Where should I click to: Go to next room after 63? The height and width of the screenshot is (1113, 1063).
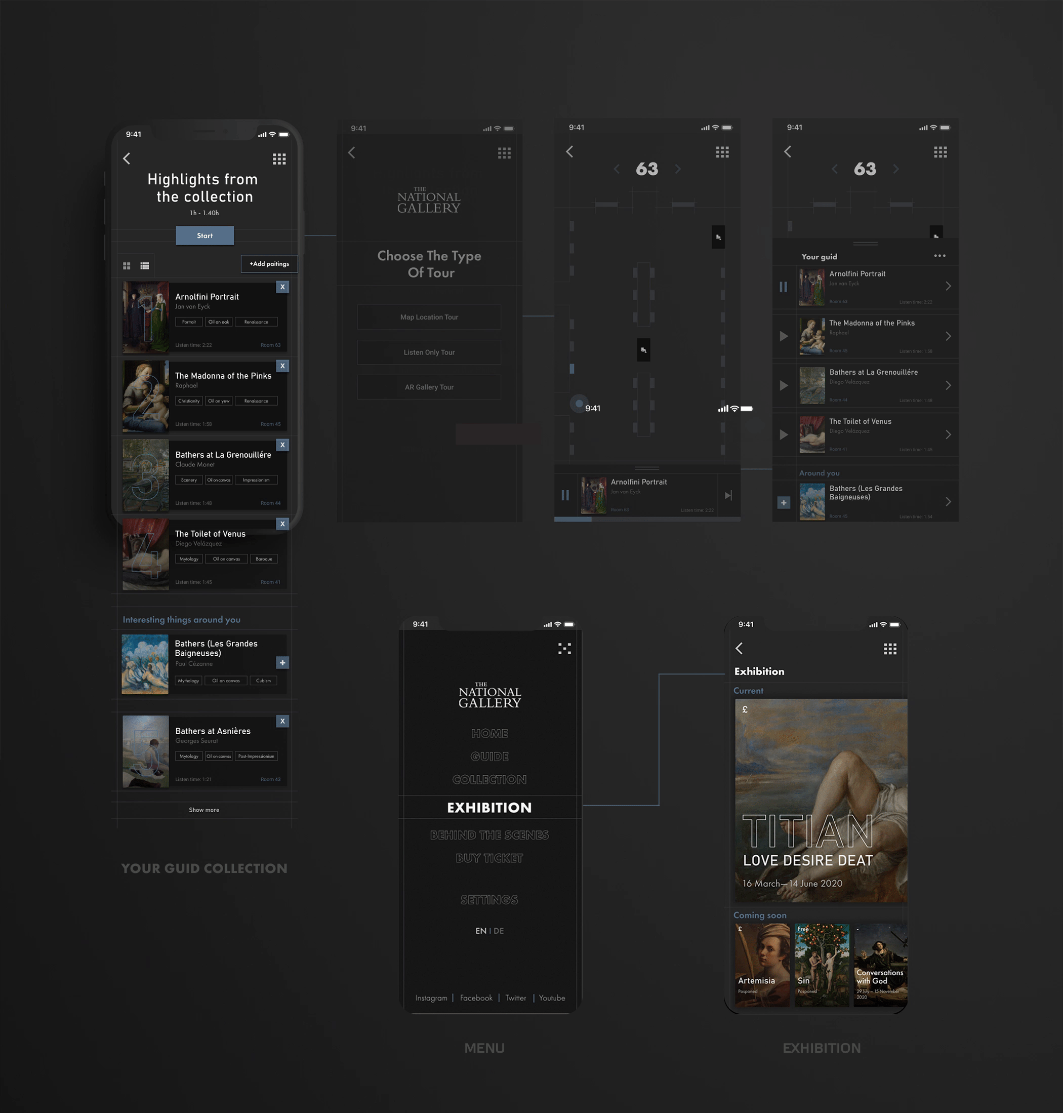(x=678, y=170)
